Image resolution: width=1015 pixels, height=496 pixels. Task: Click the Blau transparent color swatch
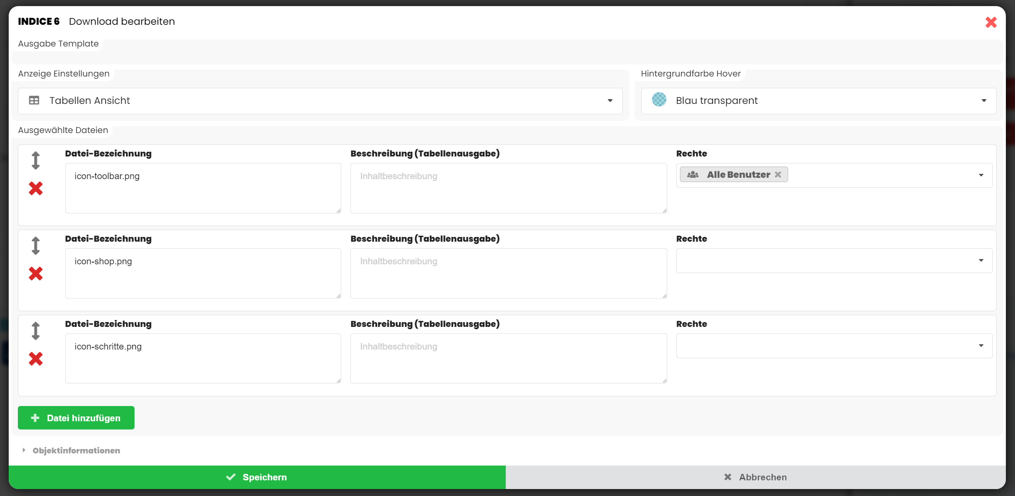(x=659, y=100)
